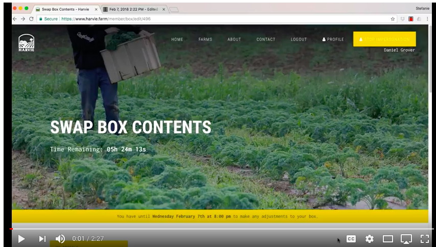
Task: Open a new browser tab
Action: (x=174, y=10)
